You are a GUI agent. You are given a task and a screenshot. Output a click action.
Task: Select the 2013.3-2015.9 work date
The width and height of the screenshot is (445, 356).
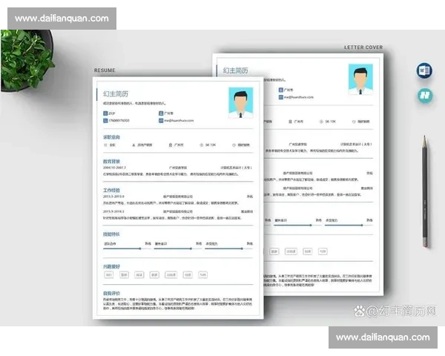pos(113,197)
